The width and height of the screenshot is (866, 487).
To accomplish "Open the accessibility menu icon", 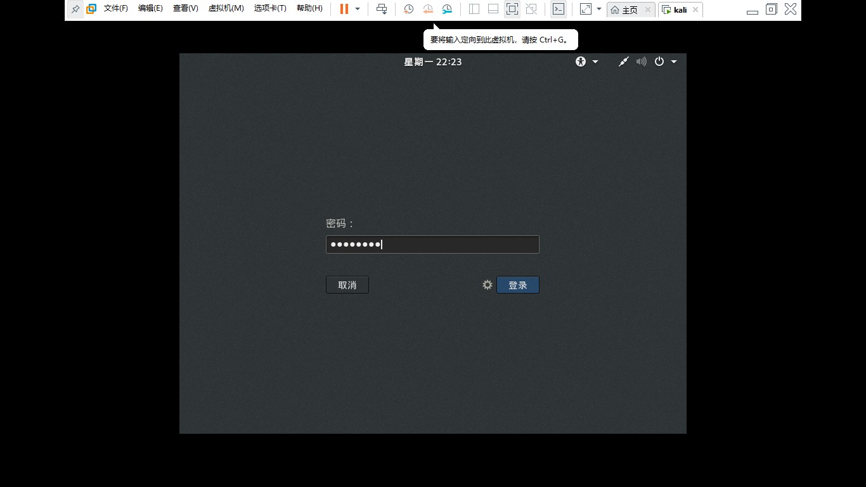I will coord(581,62).
